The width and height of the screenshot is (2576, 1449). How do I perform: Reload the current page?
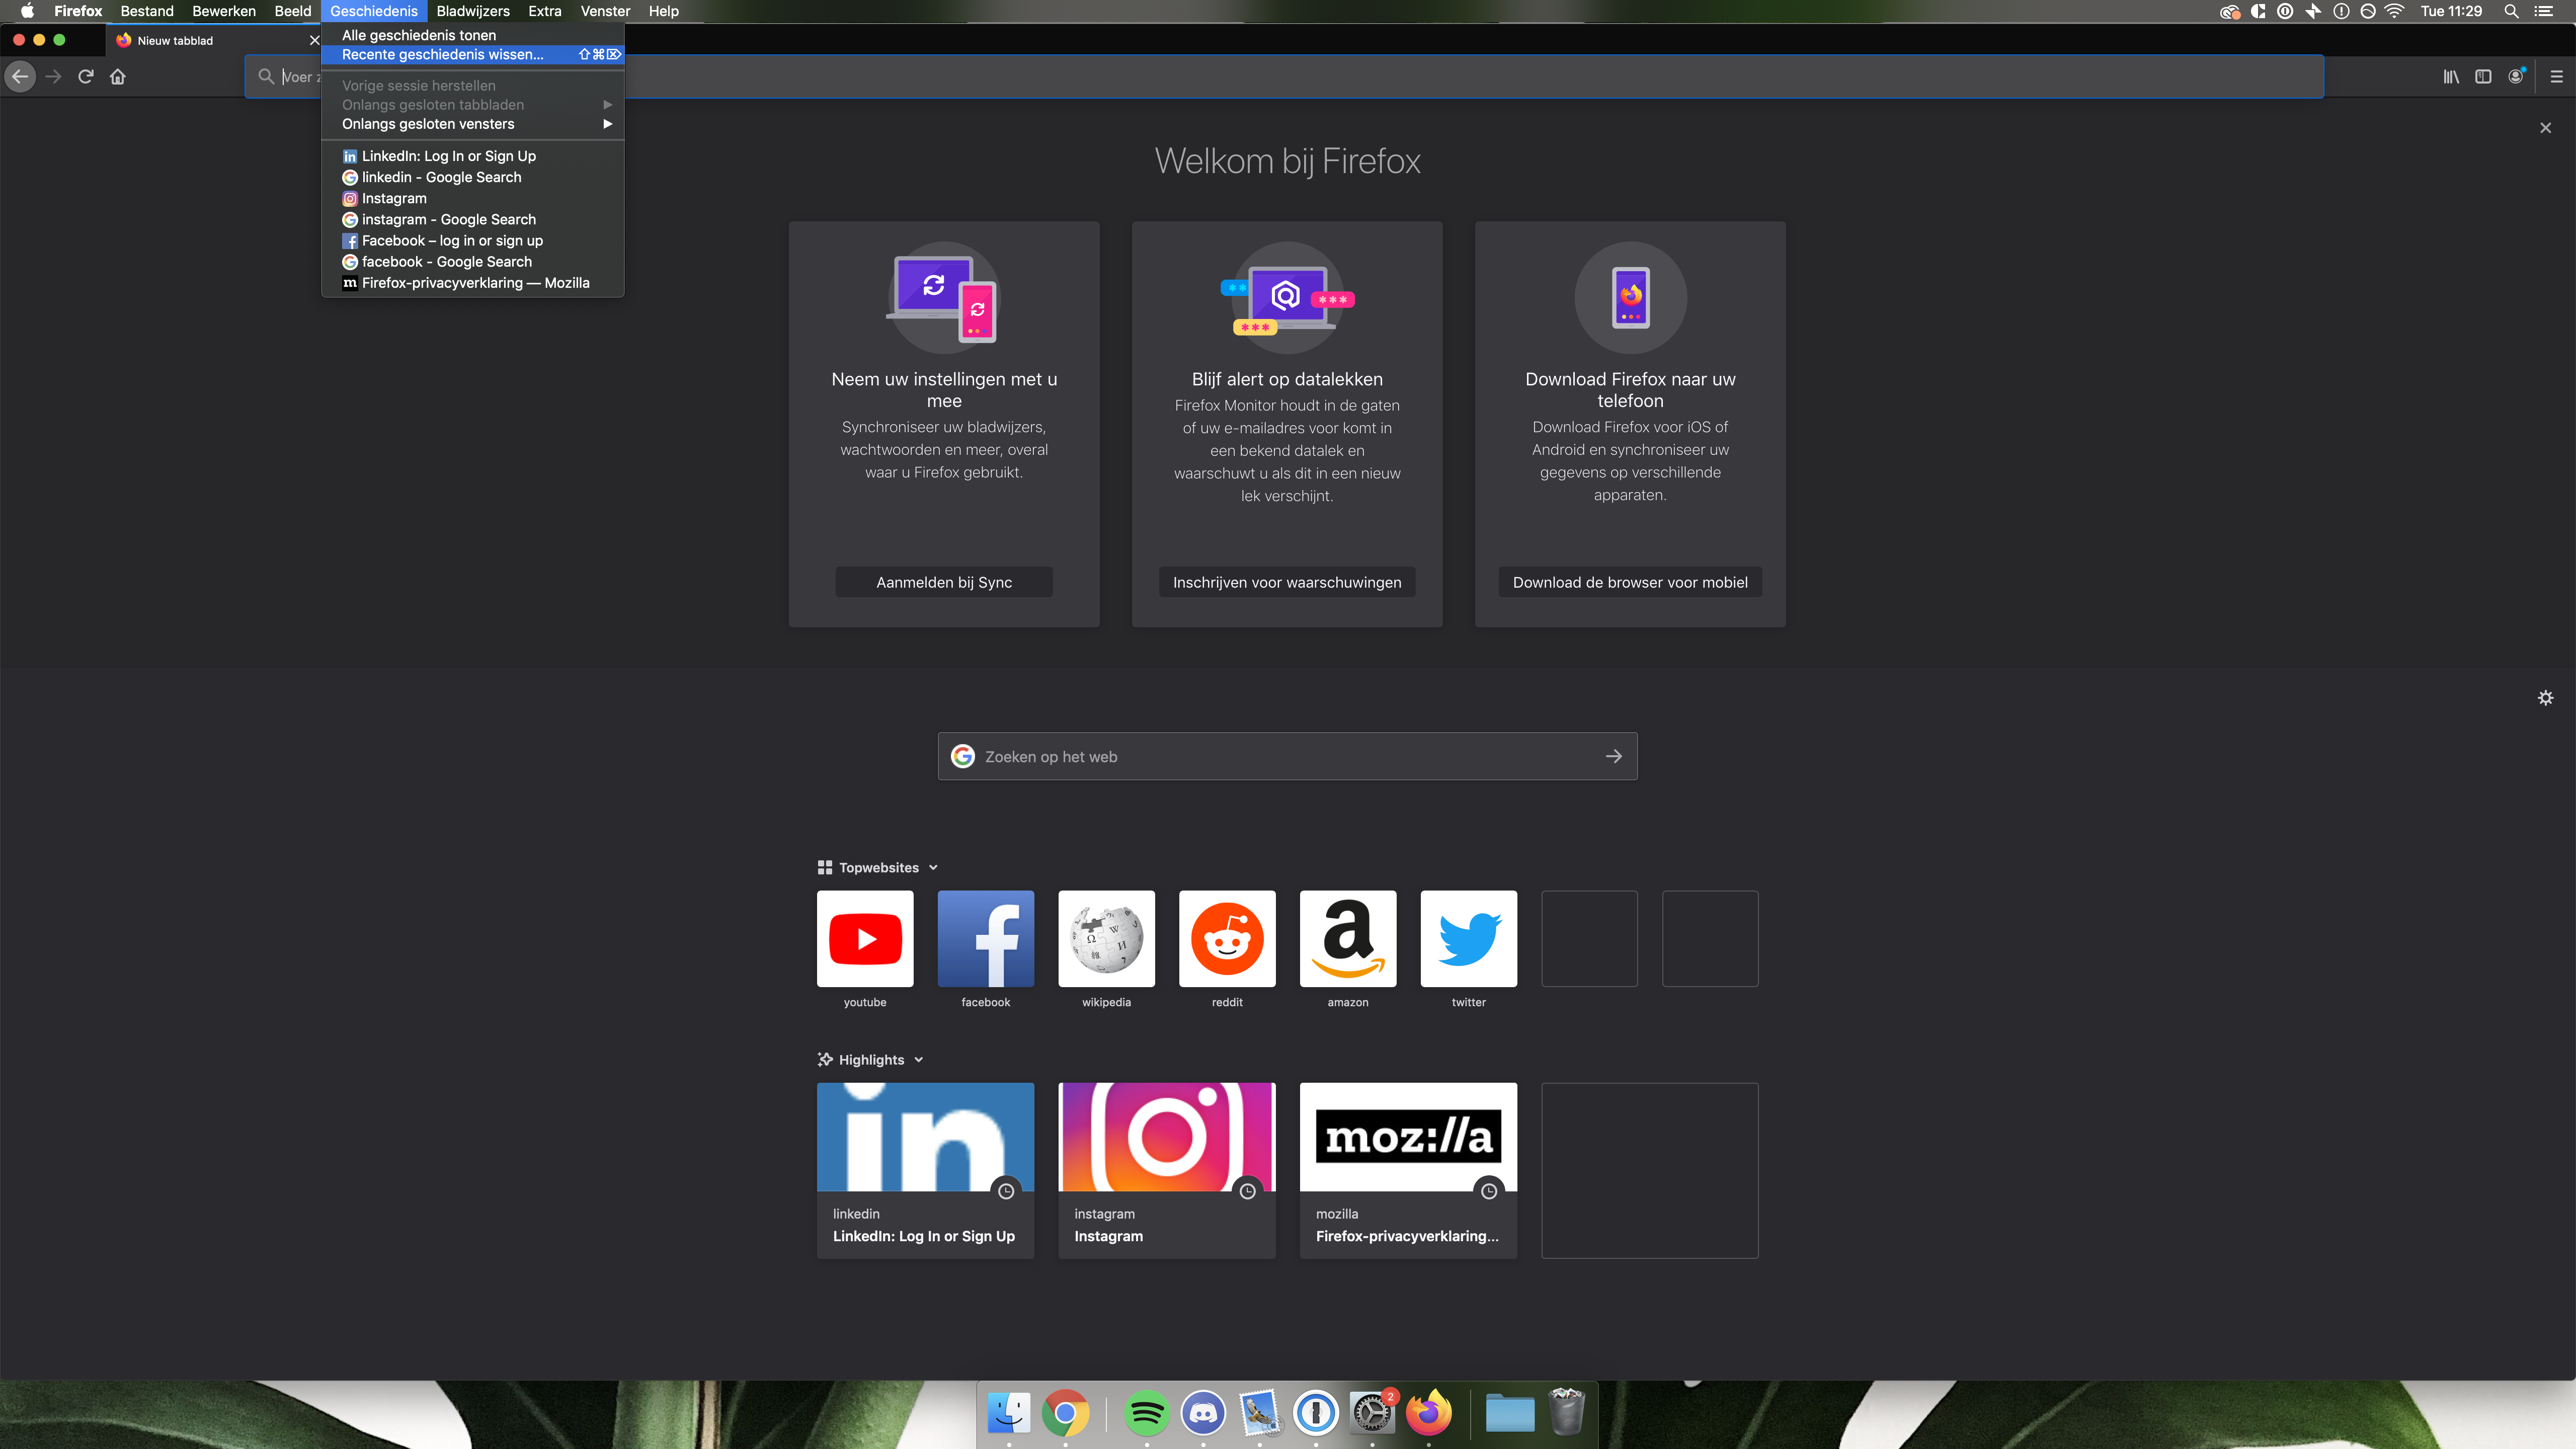coord(86,77)
